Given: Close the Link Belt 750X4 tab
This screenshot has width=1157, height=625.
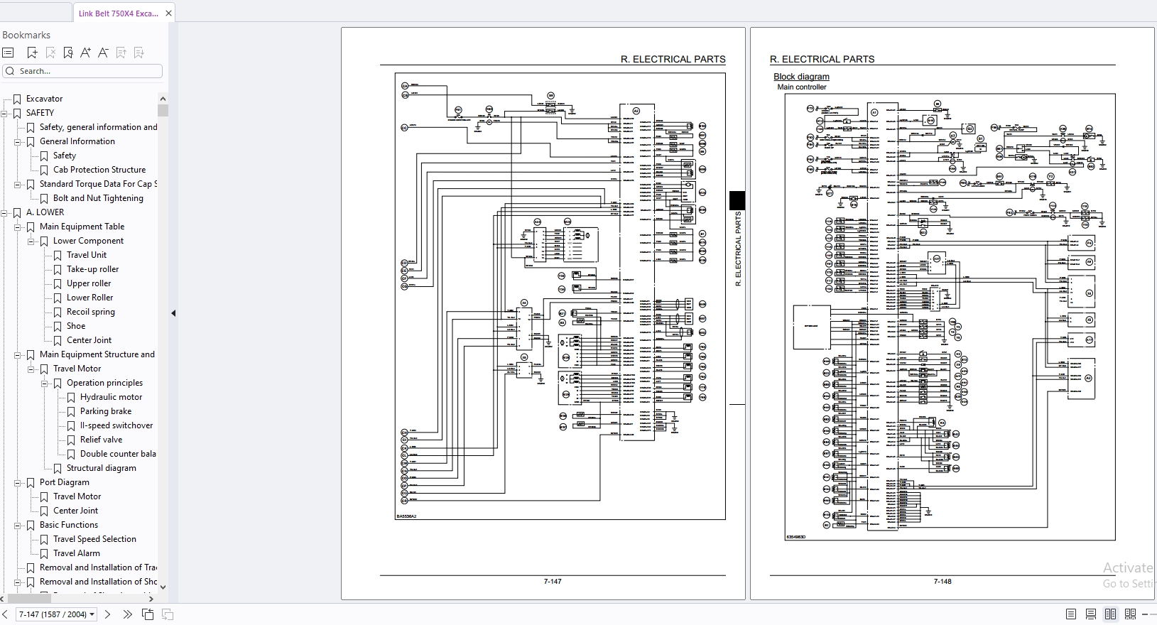Looking at the screenshot, I should click(168, 13).
